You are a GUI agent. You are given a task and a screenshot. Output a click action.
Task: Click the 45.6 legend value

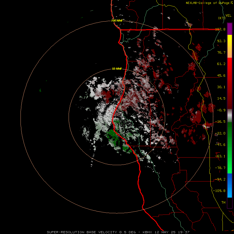221,75
